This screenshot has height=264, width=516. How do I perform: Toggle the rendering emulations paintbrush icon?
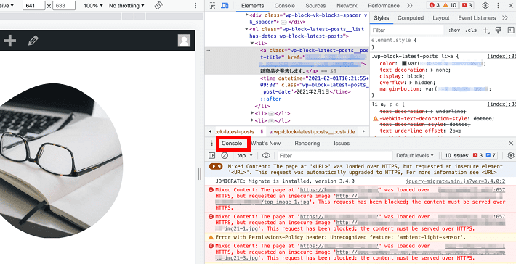pos(499,30)
